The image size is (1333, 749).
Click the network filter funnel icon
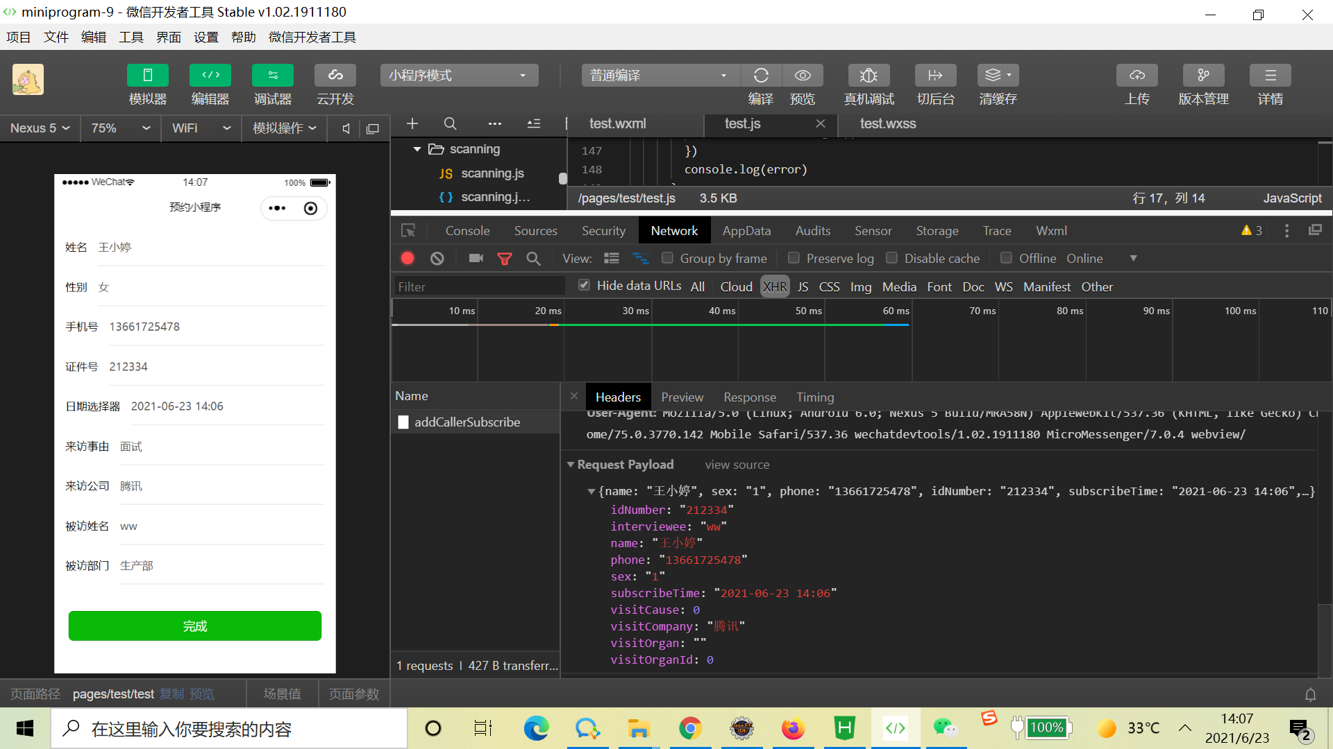(x=505, y=259)
